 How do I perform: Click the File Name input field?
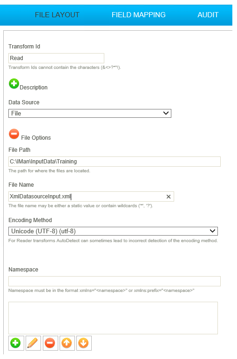91,196
